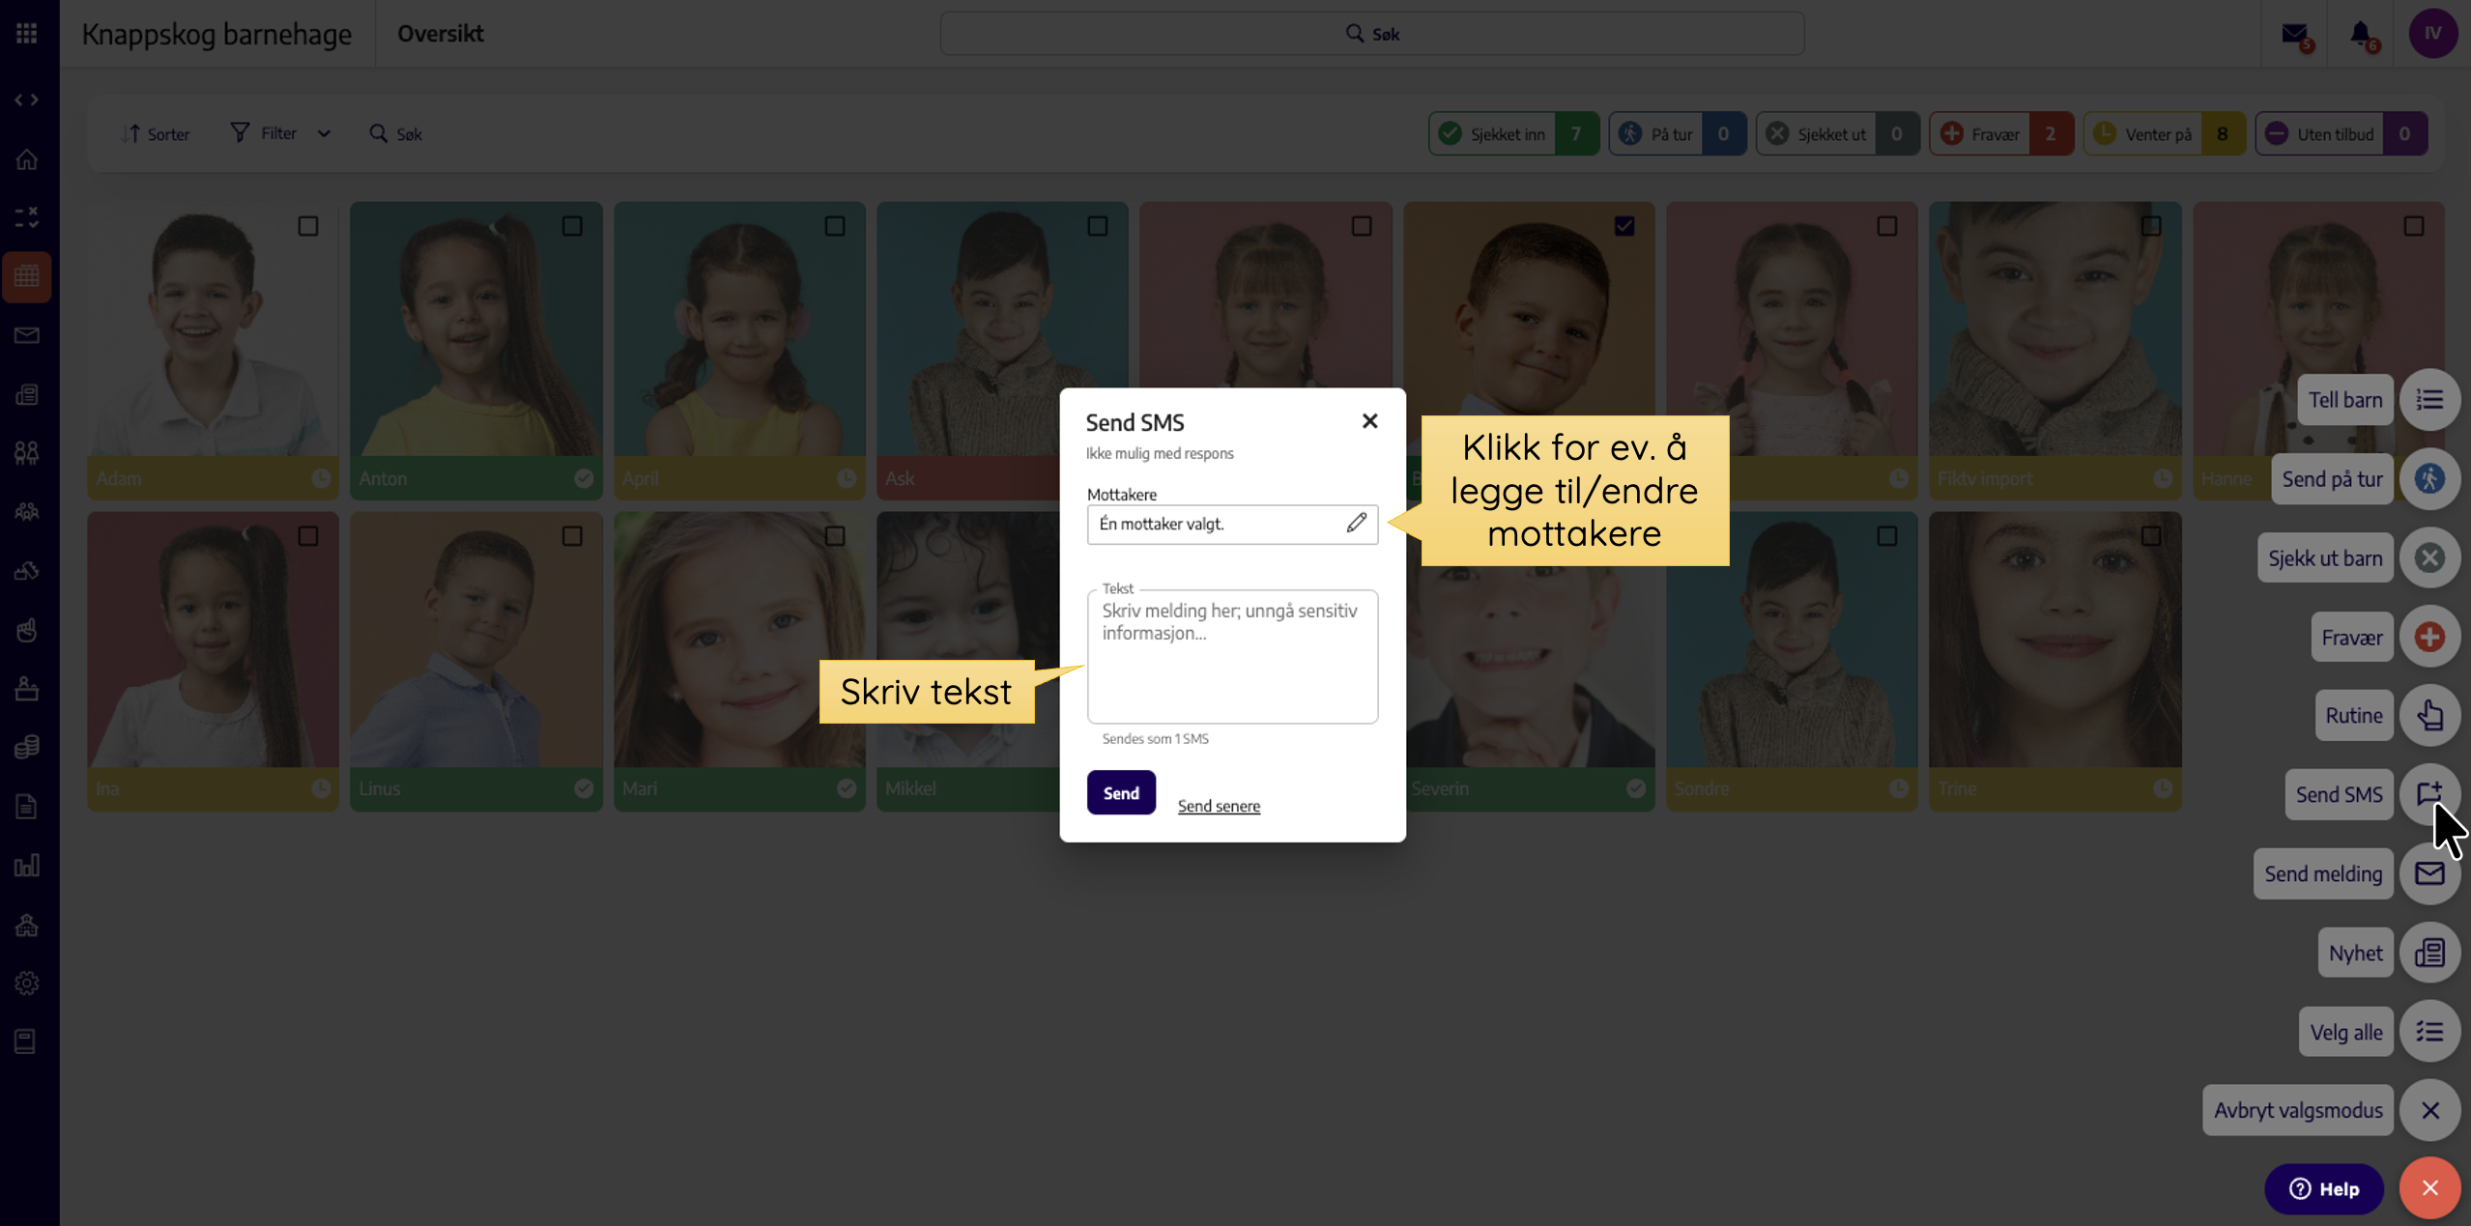
Task: Open the calendar overview icon in sidebar
Action: tap(27, 276)
